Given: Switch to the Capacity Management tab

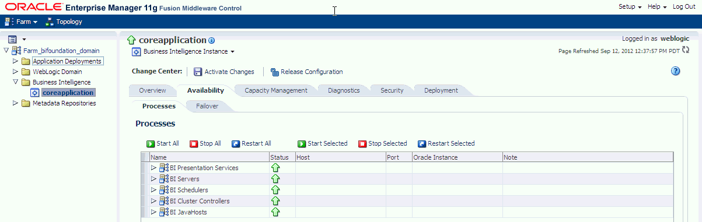Looking at the screenshot, I should (x=276, y=90).
